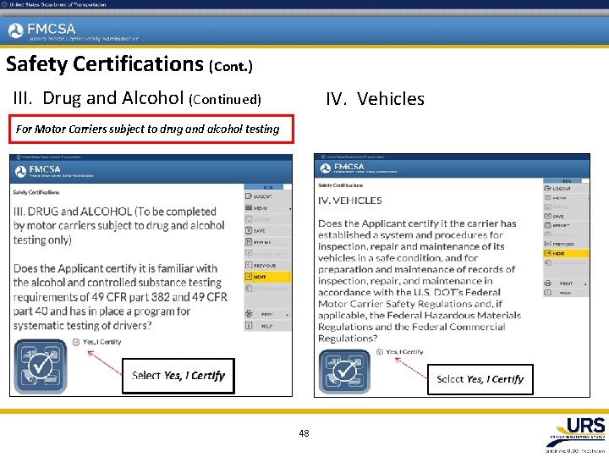This screenshot has height=457, width=609.
Task: Click Previous icon in Drug and Alcohol panel
Action: pyautogui.click(x=249, y=265)
